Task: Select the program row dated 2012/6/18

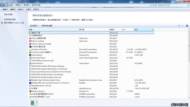Action: point(91,35)
